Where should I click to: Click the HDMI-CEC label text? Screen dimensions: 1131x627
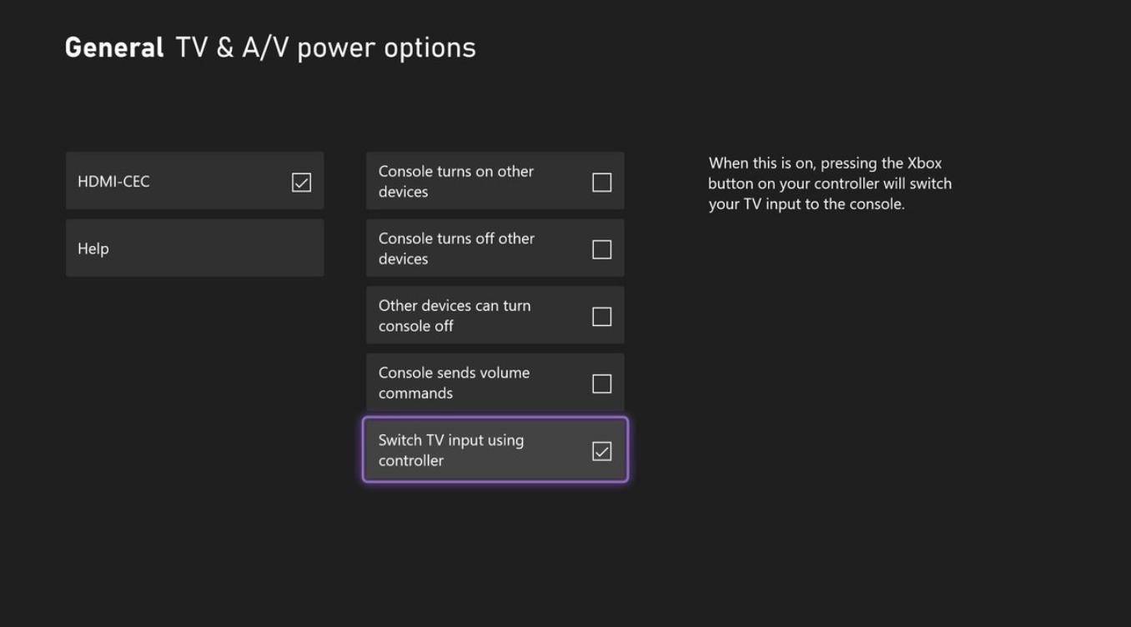click(x=113, y=182)
